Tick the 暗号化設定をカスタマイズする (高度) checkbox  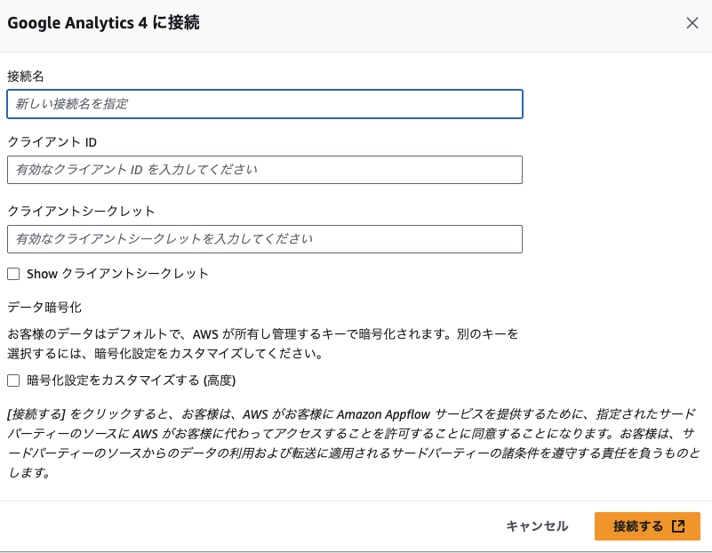tap(13, 380)
